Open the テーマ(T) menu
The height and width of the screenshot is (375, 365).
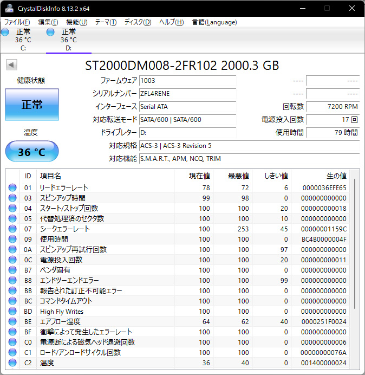click(x=106, y=22)
